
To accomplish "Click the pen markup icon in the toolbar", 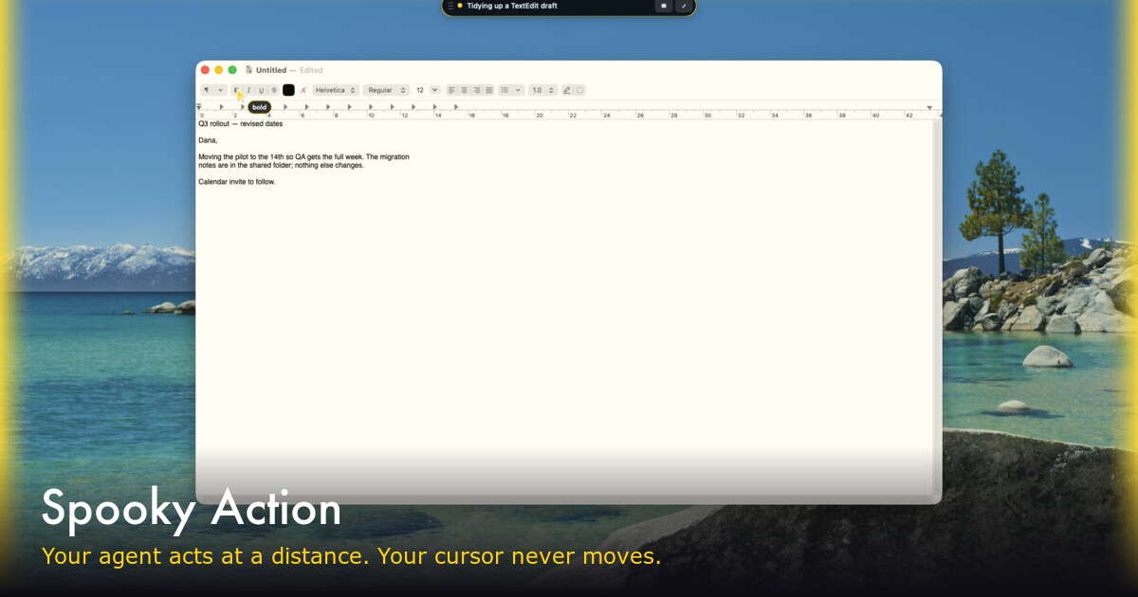I will pos(567,90).
